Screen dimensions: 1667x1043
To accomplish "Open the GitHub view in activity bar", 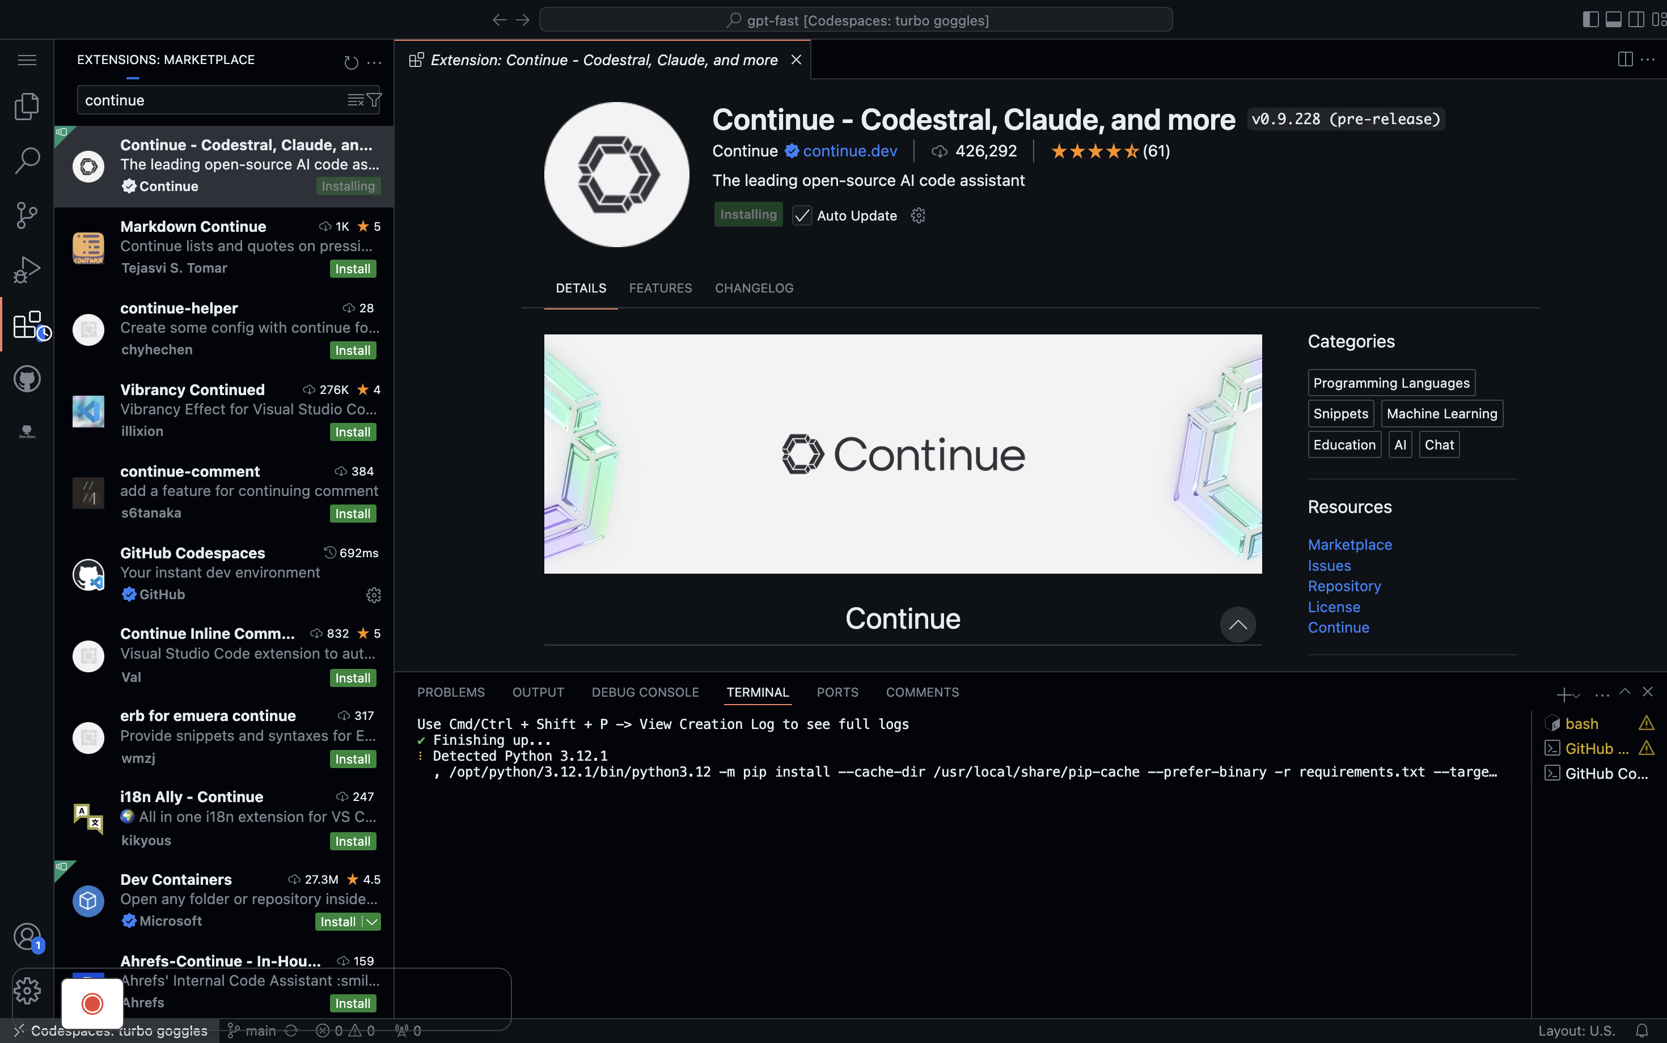I will pos(27,379).
